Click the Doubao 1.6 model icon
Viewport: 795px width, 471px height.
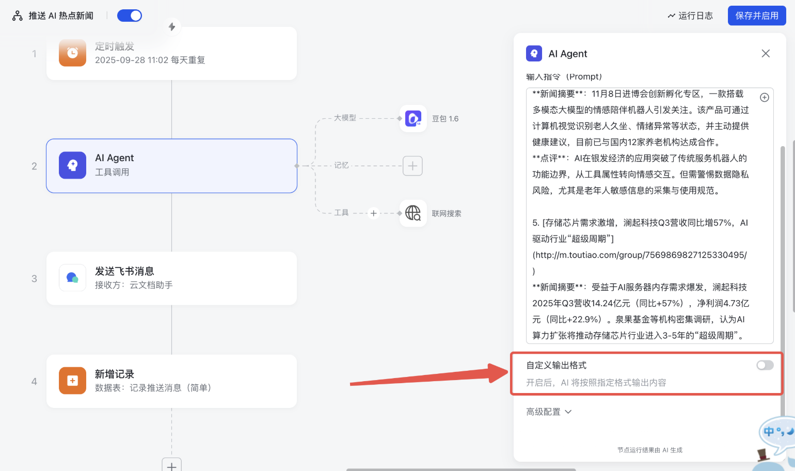pos(413,118)
